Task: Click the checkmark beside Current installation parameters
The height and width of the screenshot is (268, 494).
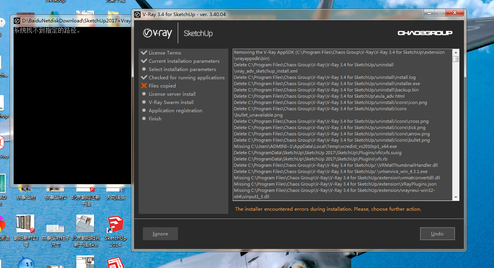Action: [144, 61]
